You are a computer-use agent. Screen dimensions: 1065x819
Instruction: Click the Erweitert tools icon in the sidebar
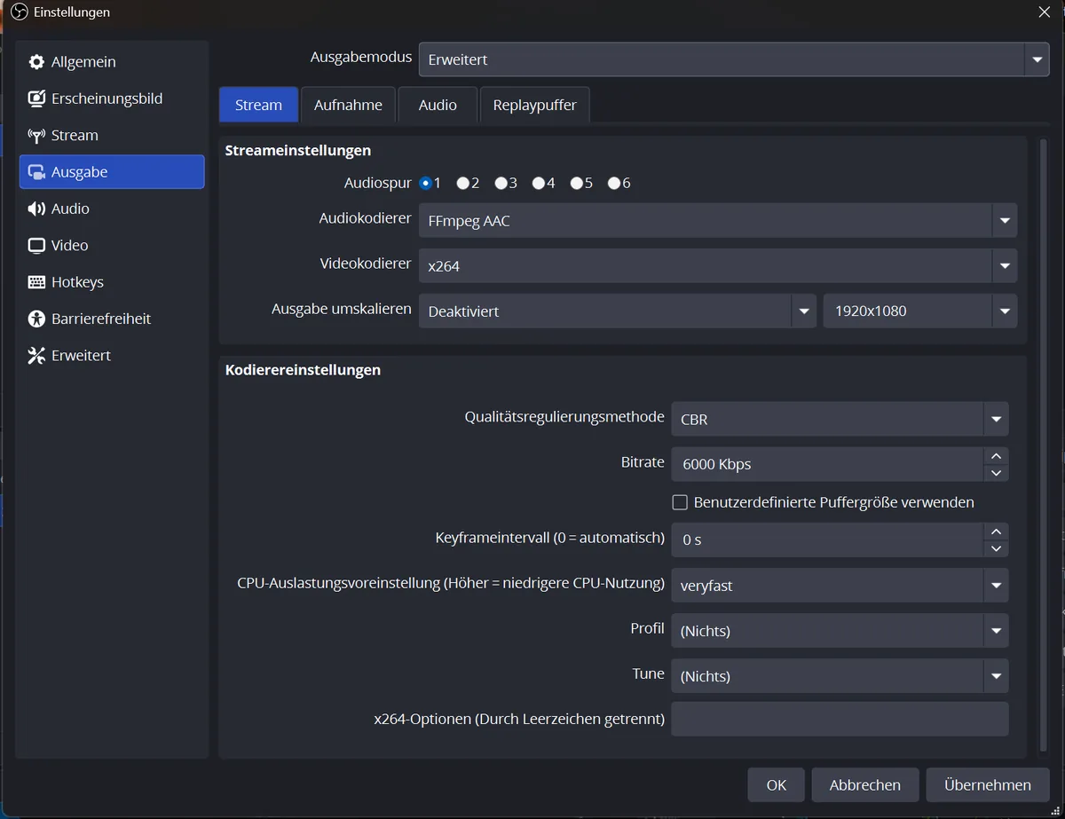click(36, 356)
